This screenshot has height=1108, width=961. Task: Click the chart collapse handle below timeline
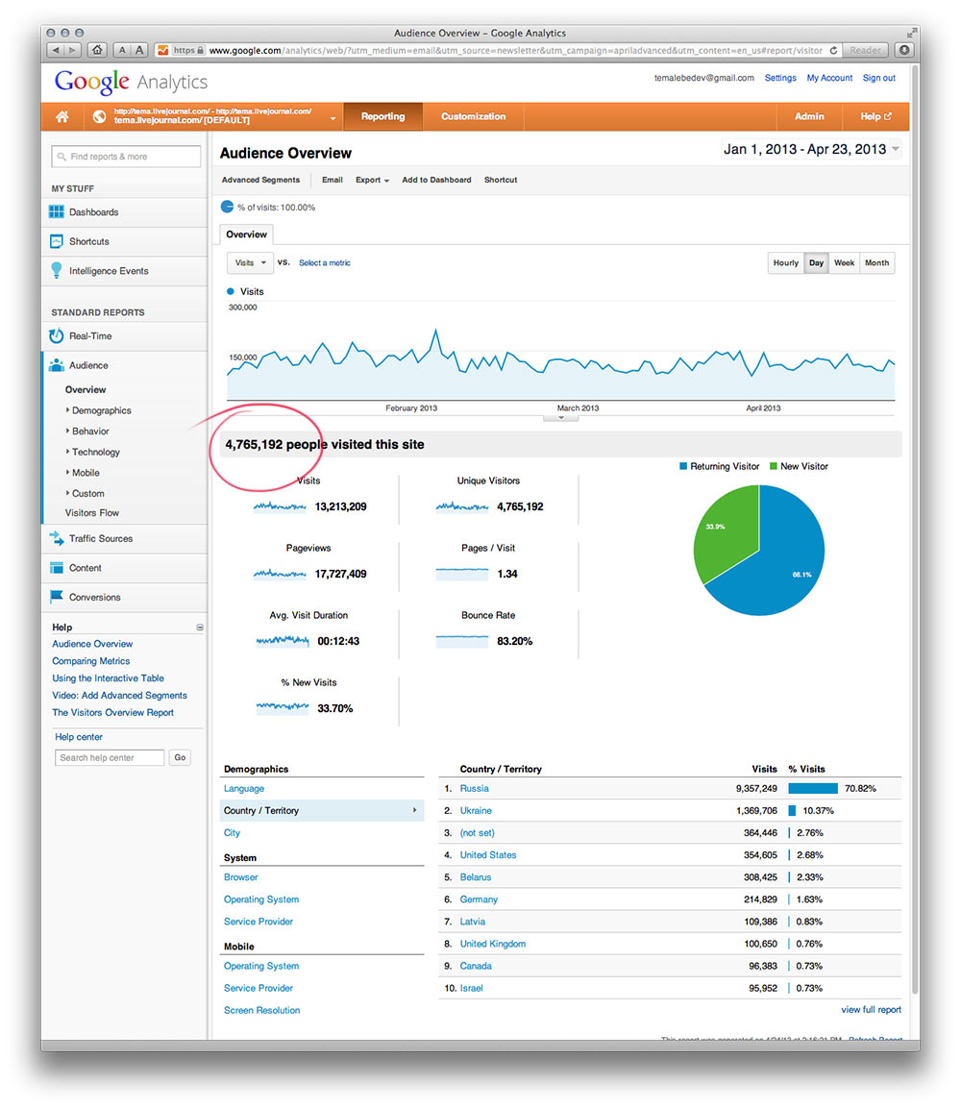[561, 418]
